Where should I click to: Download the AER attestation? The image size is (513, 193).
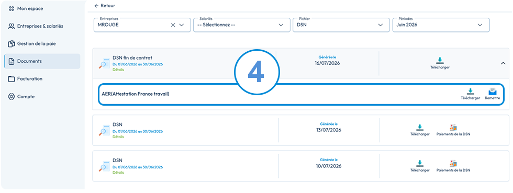[470, 94]
